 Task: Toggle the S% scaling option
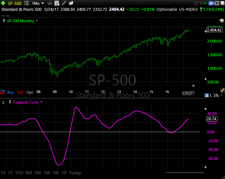click(x=216, y=96)
